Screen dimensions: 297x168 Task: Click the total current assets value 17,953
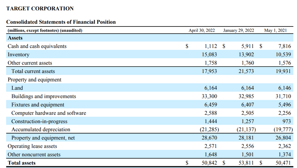pos(209,71)
